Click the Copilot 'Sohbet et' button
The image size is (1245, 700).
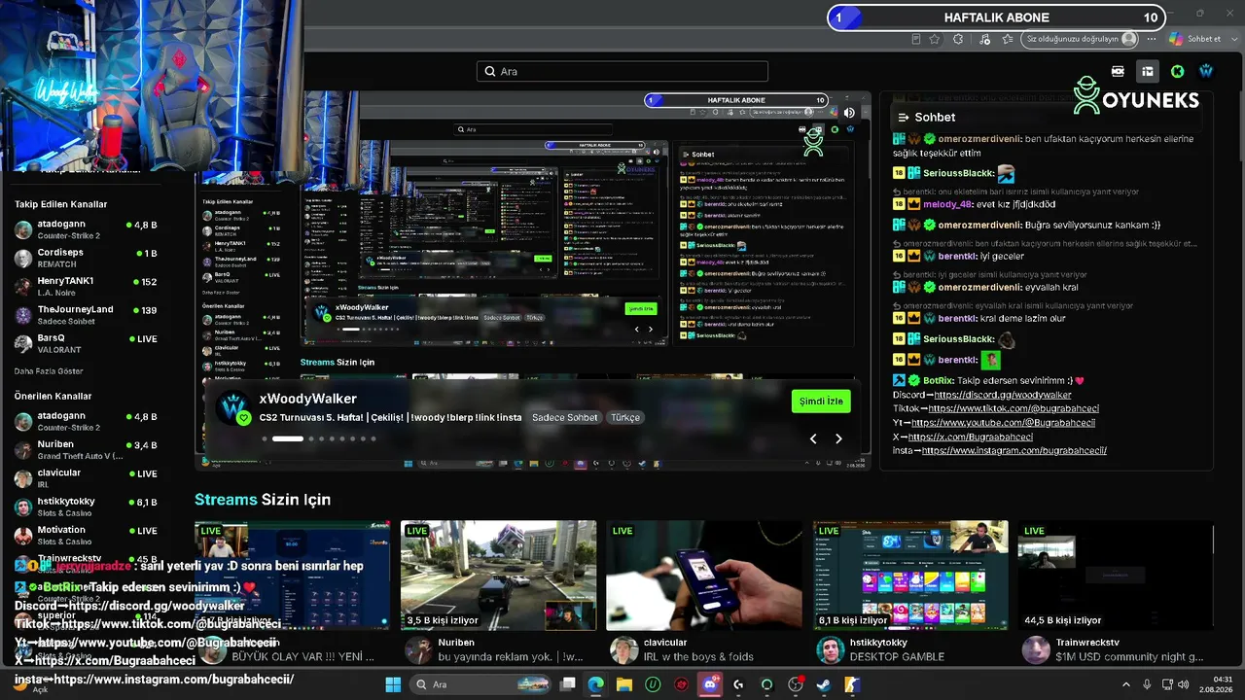click(1194, 39)
